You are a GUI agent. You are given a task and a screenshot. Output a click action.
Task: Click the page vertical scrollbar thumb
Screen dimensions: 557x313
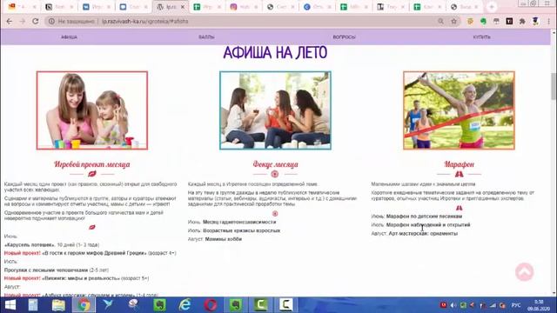(554, 86)
